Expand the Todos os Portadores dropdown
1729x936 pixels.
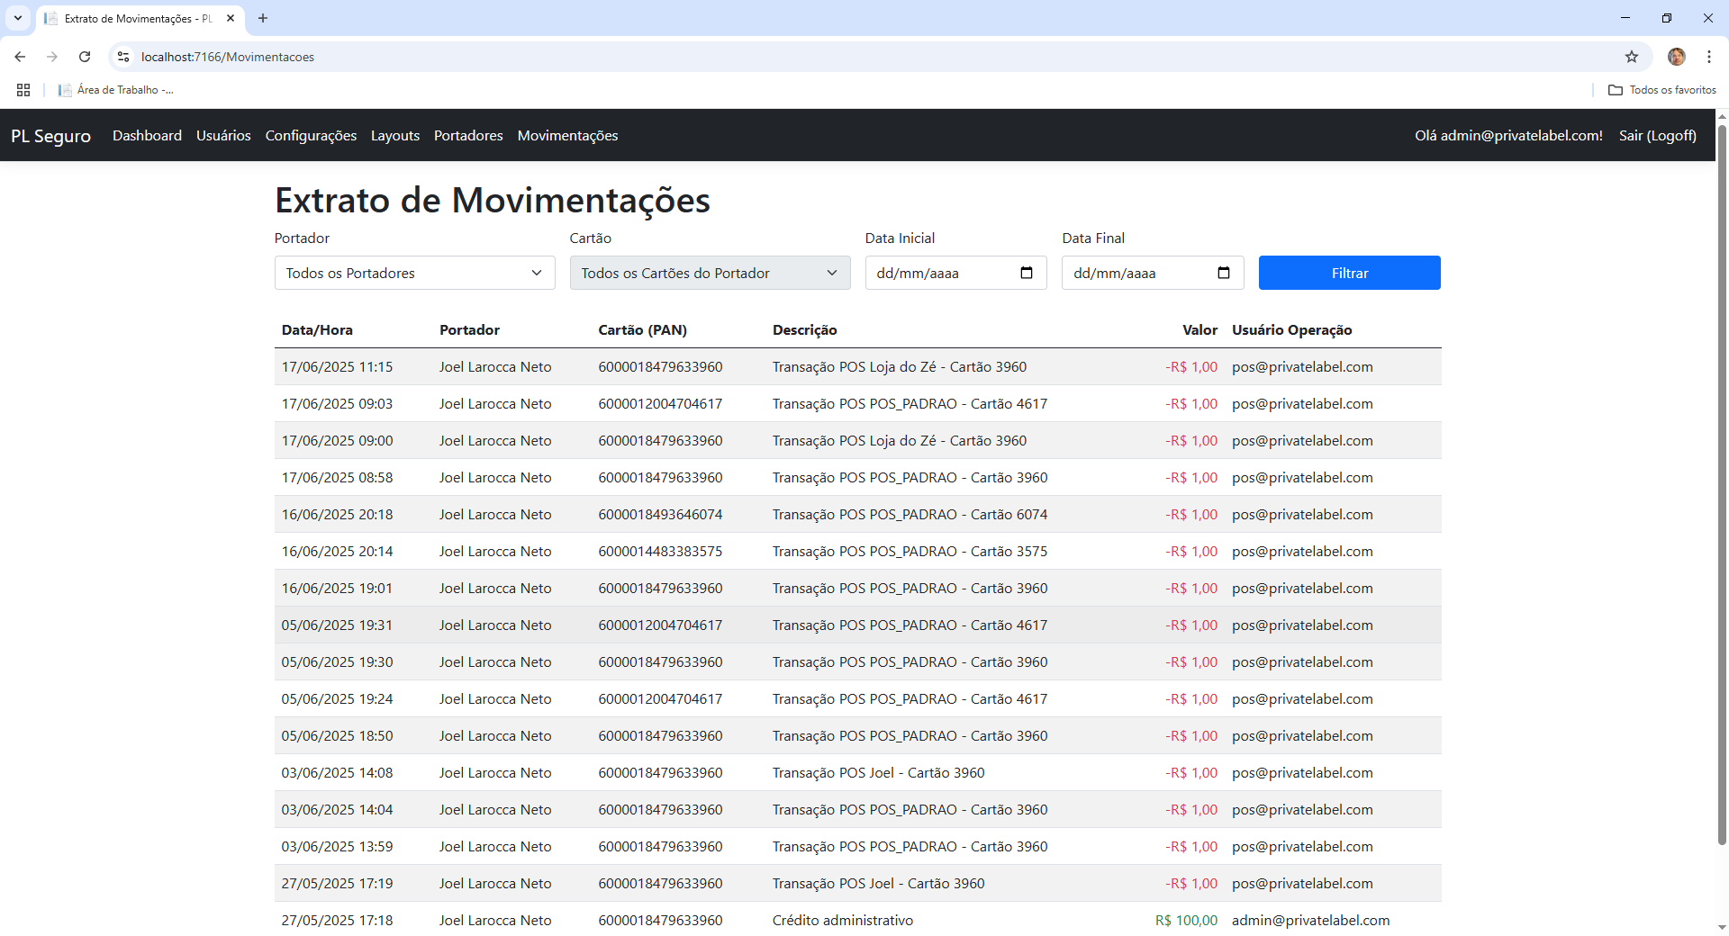(x=414, y=273)
